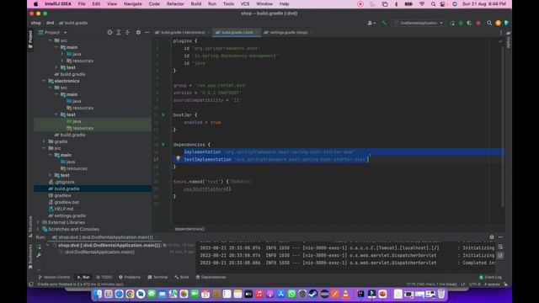The image size is (539, 303).
Task: Expand Scratches and Consoles node
Action: [x=38, y=229]
